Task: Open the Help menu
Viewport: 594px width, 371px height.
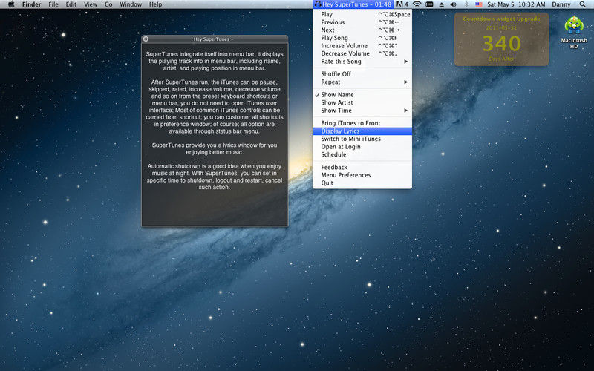Action: coord(155,4)
